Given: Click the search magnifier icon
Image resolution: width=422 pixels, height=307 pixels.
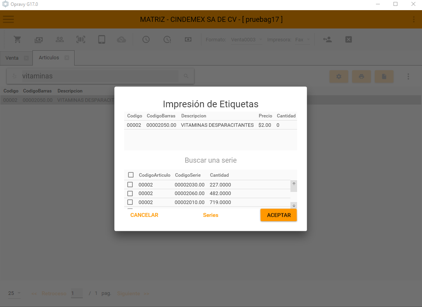Looking at the screenshot, I should [186, 76].
